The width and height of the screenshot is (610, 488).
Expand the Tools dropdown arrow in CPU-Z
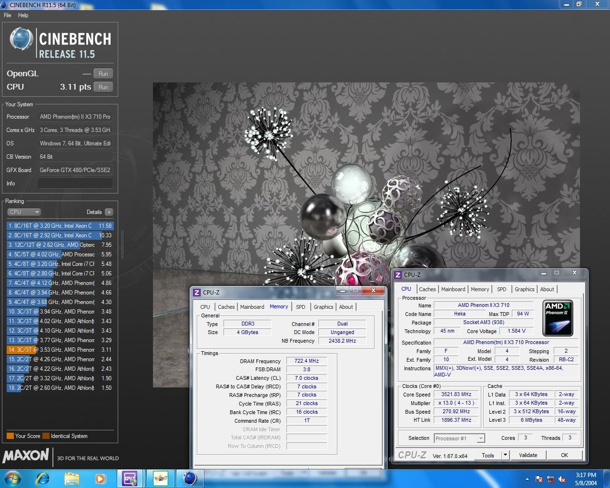(x=505, y=456)
